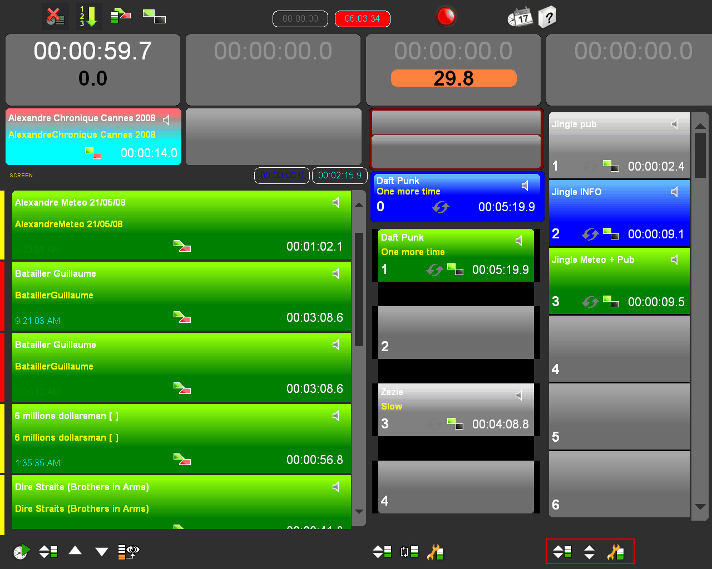The image size is (712, 569).
Task: Move playlist item down with white down arrow
Action: point(101,551)
